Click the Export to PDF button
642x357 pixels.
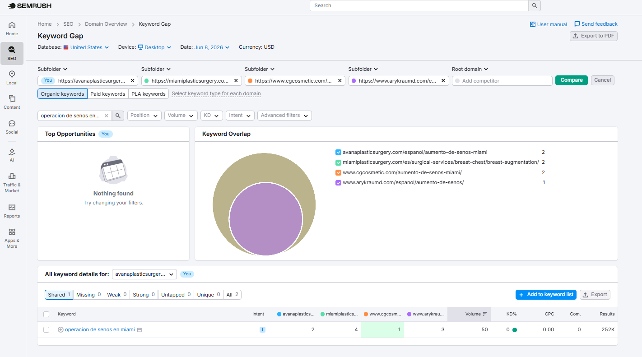(594, 36)
